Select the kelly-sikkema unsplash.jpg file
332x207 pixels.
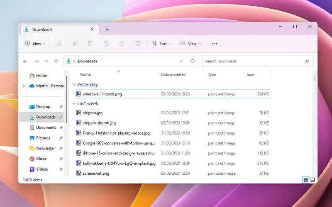tap(173, 163)
